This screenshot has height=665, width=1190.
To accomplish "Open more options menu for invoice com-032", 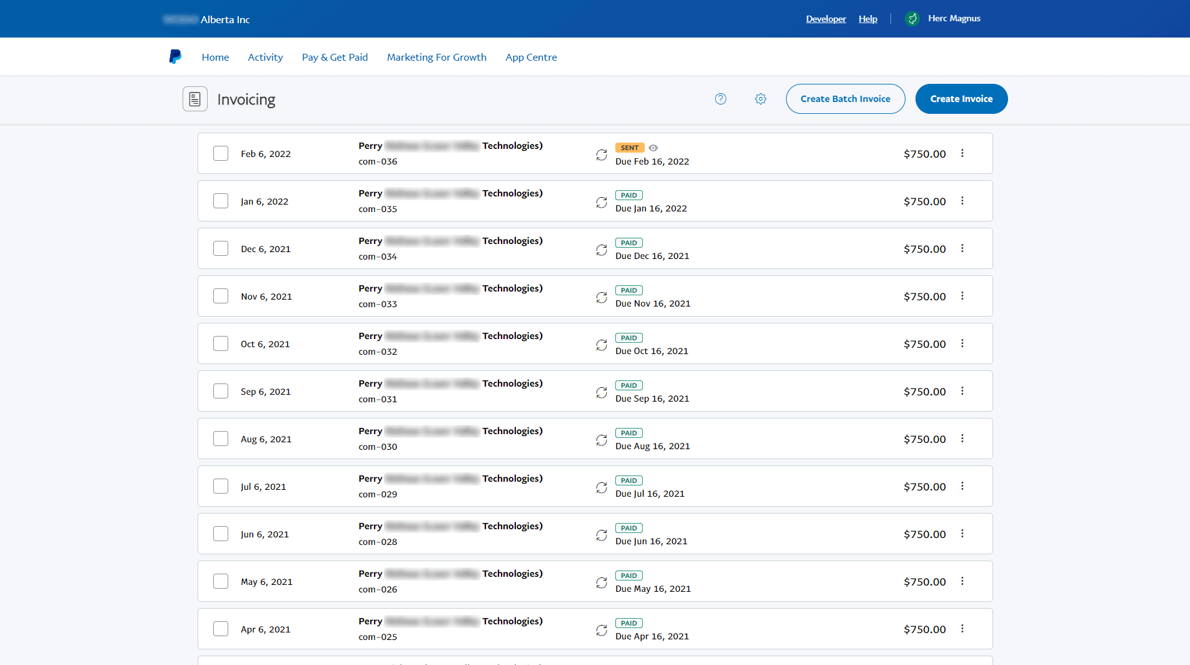I will pyautogui.click(x=962, y=343).
